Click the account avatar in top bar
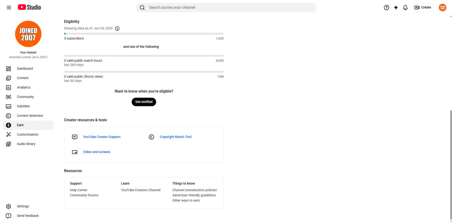Viewport: 452px width, 222px height. [x=442, y=7]
